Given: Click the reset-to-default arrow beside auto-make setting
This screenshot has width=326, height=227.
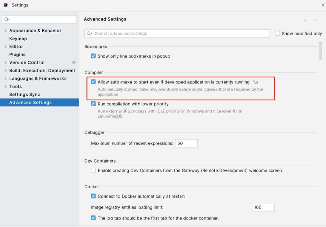Looking at the screenshot, I should click(x=255, y=82).
